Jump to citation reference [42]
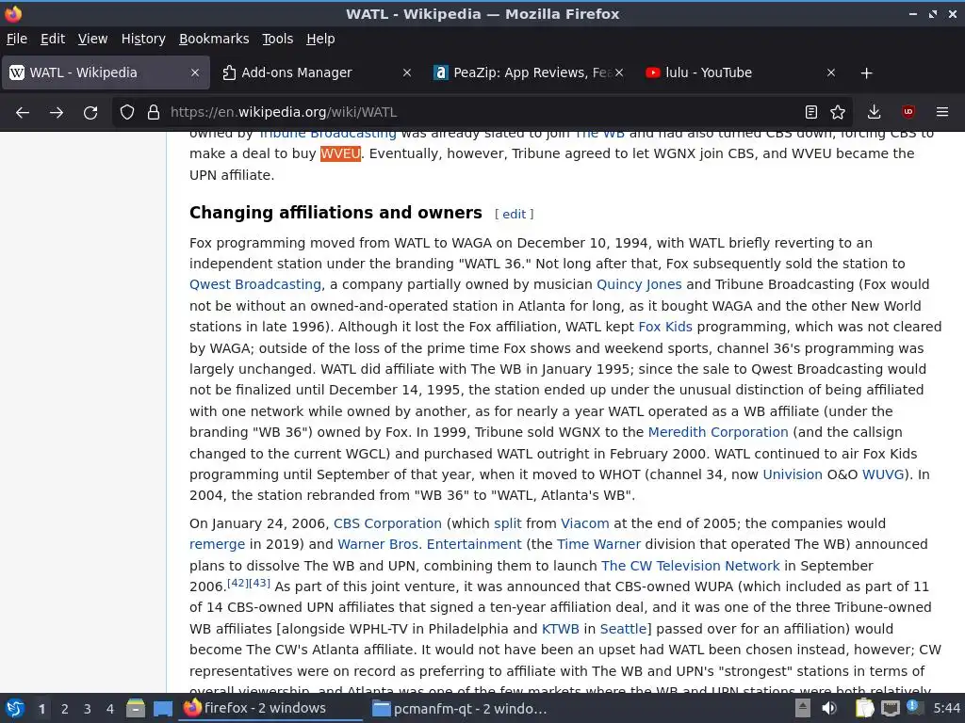Screen dimensions: 965x723 click(237, 583)
